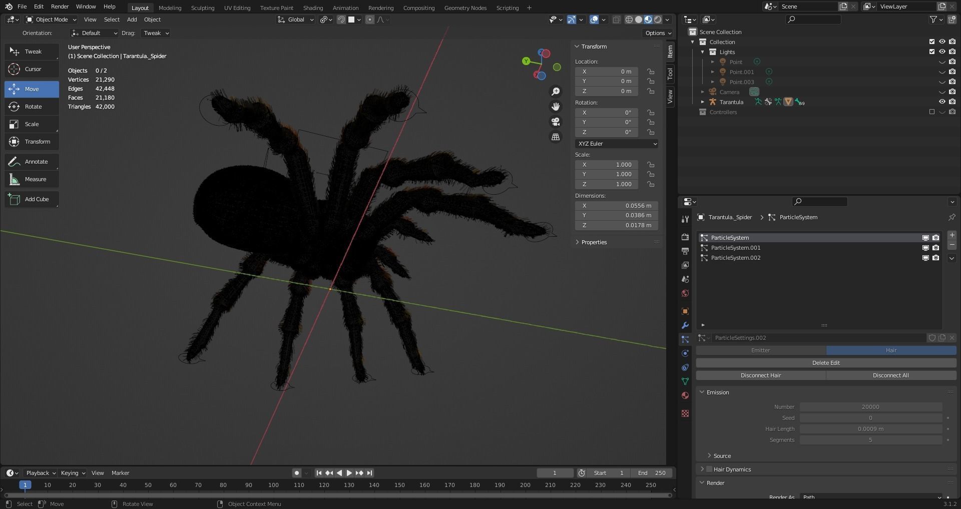This screenshot has width=961, height=509.
Task: Open the viewport Options popover
Action: click(658, 33)
